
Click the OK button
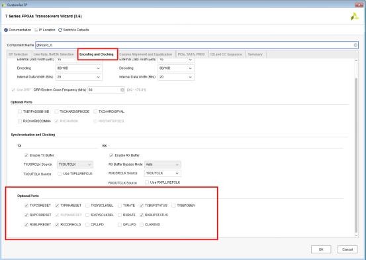point(321,249)
